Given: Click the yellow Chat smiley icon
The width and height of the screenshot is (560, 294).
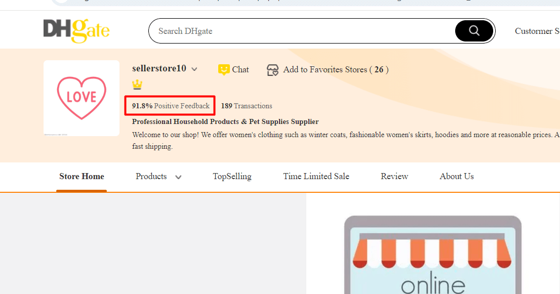Looking at the screenshot, I should point(224,70).
